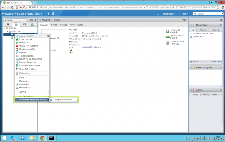Screen dimensions: 225x142
Task: Bookmark this page with the star icon
Action: point(218,7)
